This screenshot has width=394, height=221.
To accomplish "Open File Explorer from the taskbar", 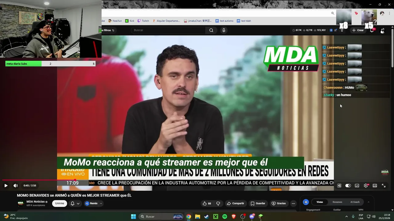I will pyautogui.click(x=198, y=216).
